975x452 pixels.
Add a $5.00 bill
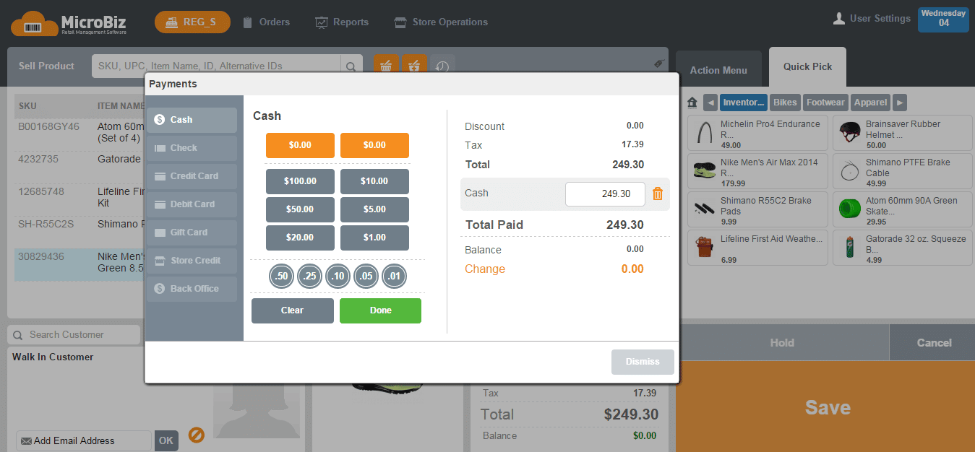[x=374, y=209]
